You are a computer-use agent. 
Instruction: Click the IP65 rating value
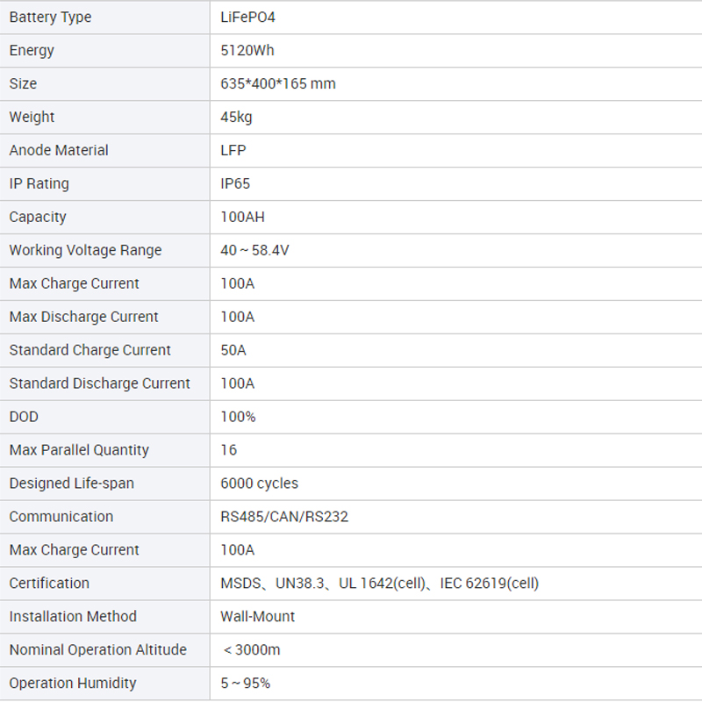click(236, 184)
